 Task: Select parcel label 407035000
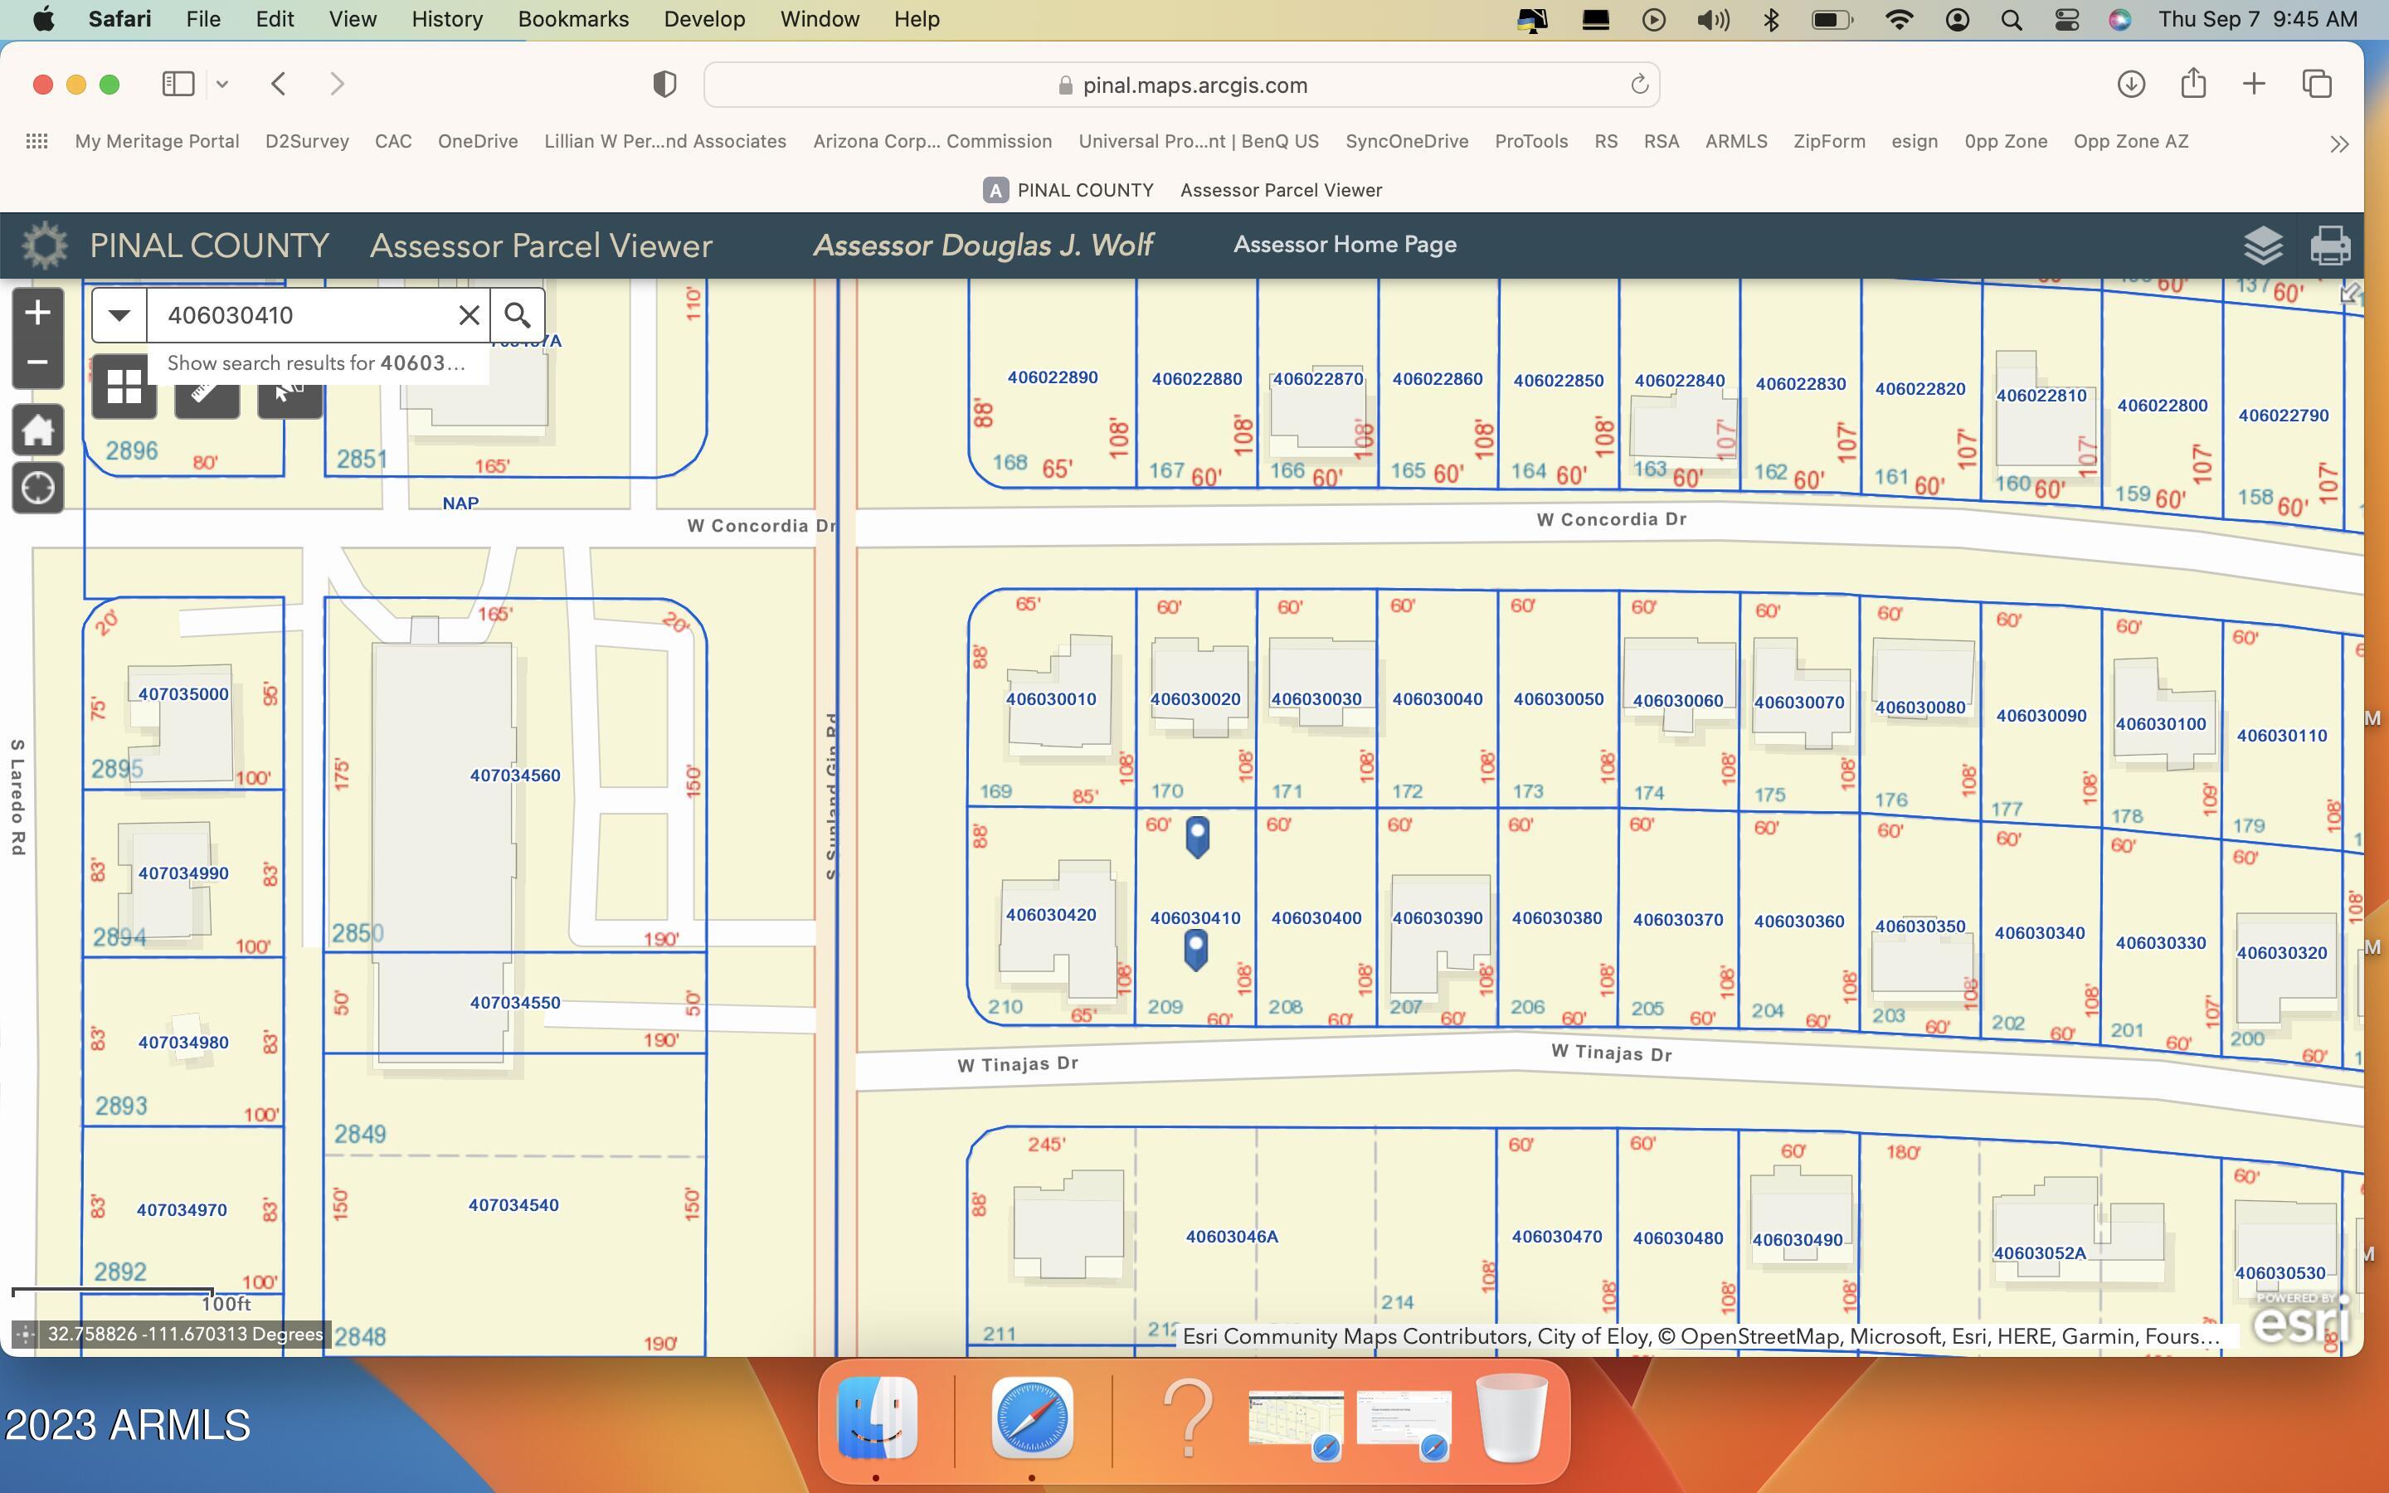pos(183,694)
